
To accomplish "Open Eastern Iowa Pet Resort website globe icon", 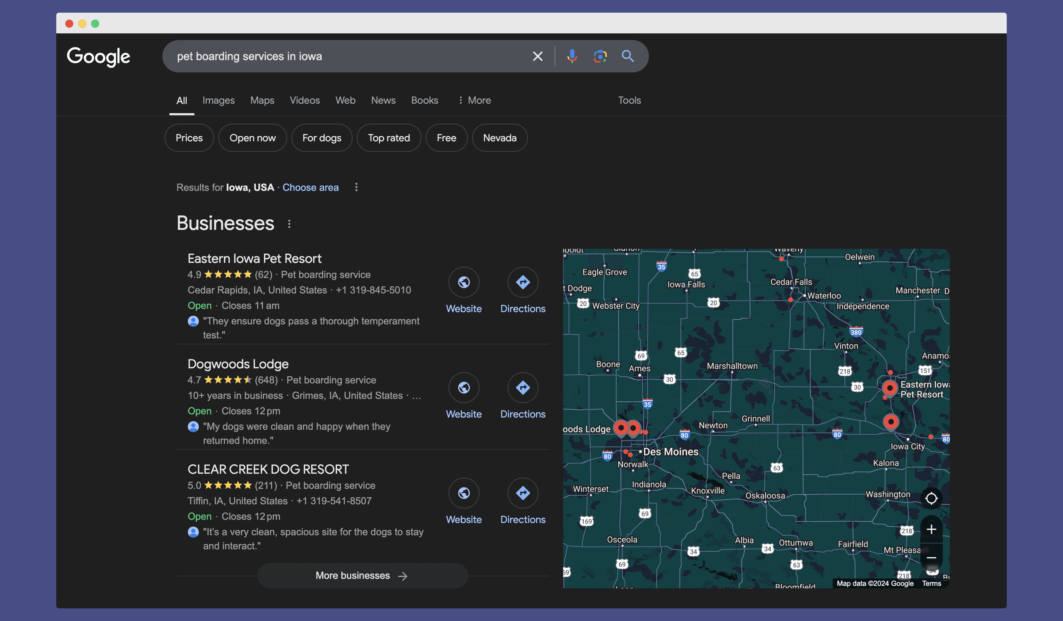I will [x=464, y=282].
